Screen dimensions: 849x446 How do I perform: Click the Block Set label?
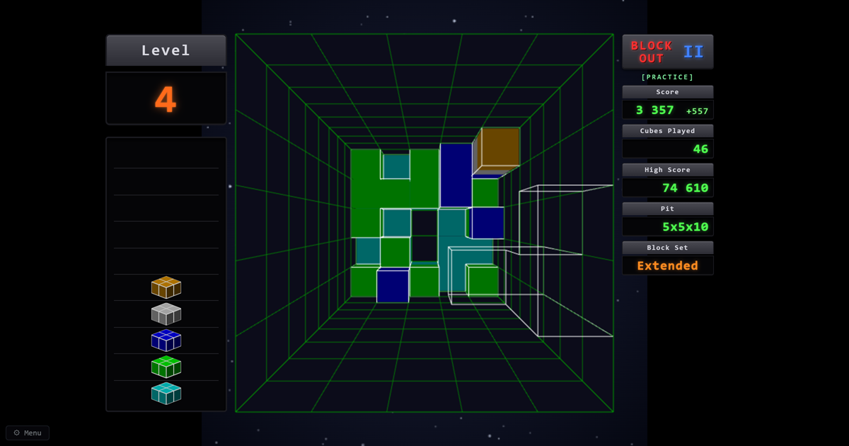668,248
